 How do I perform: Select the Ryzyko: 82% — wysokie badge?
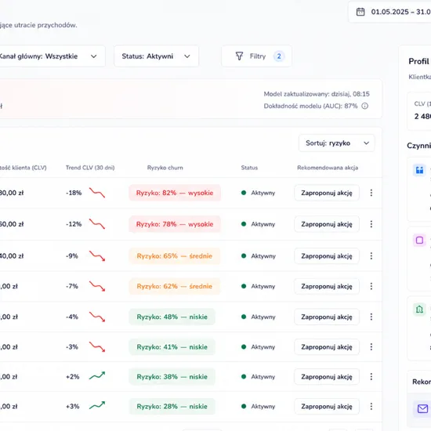pyautogui.click(x=175, y=193)
